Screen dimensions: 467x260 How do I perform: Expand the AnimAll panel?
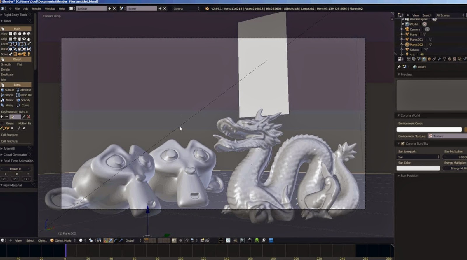click(x=9, y=149)
